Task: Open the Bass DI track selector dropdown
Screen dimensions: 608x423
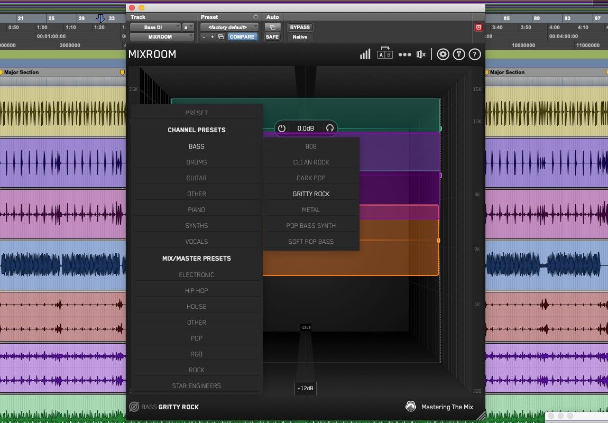Action: click(x=155, y=27)
